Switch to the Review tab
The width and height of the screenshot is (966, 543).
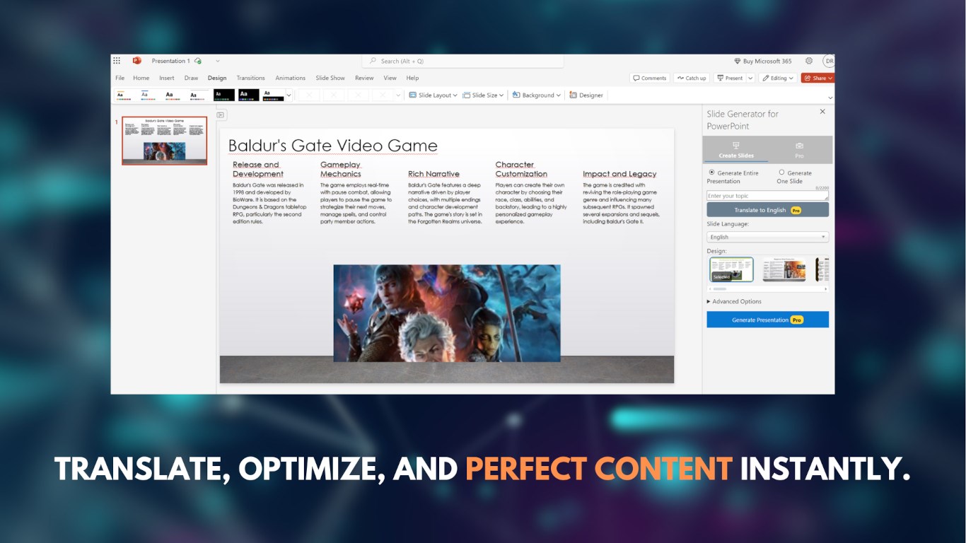click(364, 78)
